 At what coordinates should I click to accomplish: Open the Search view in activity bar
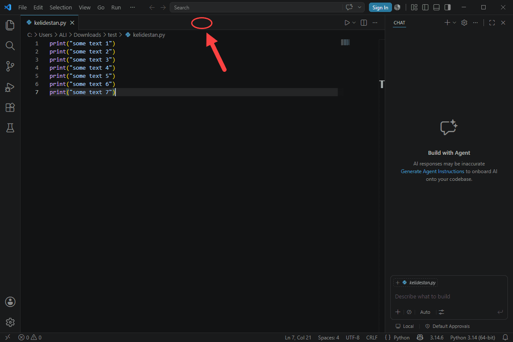click(10, 46)
